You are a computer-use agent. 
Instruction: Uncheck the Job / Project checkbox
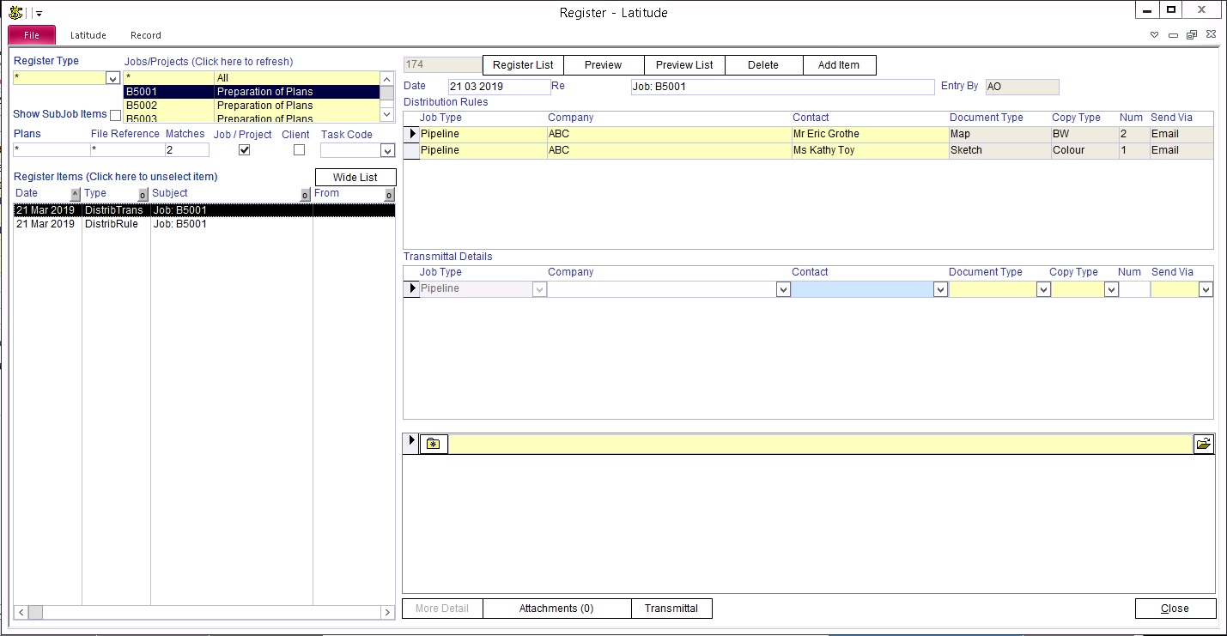click(244, 150)
